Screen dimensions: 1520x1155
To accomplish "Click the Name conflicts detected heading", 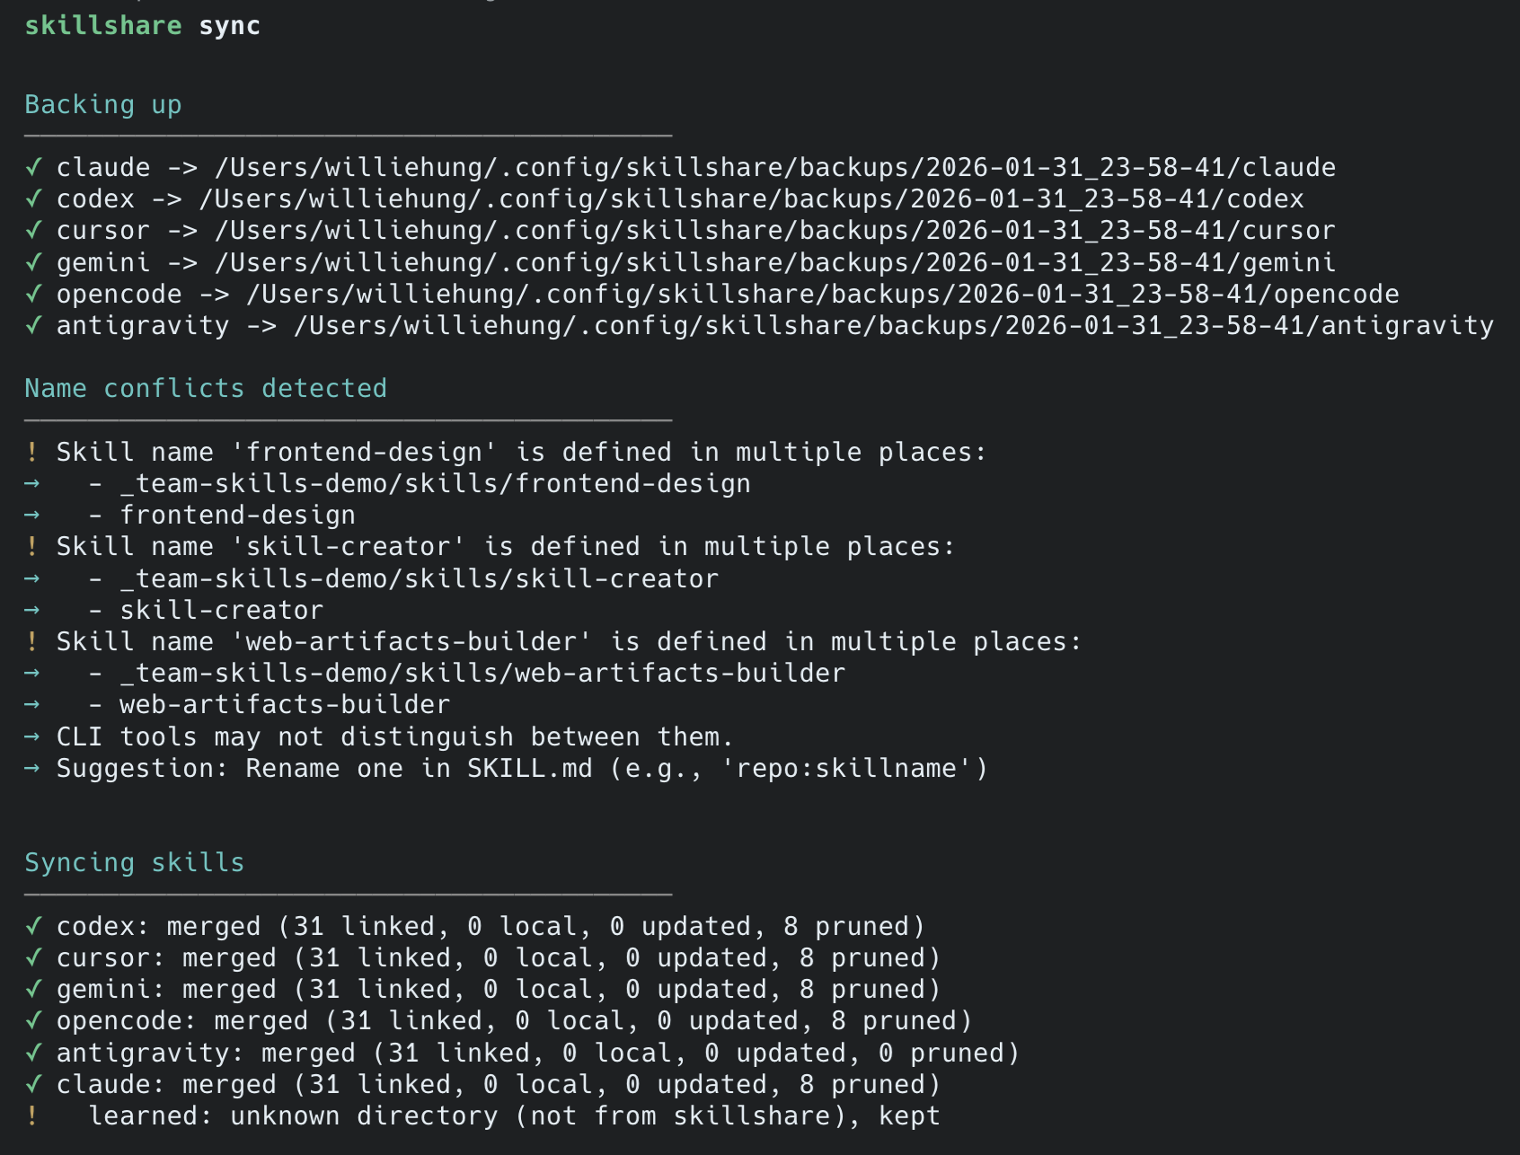I will (x=206, y=388).
